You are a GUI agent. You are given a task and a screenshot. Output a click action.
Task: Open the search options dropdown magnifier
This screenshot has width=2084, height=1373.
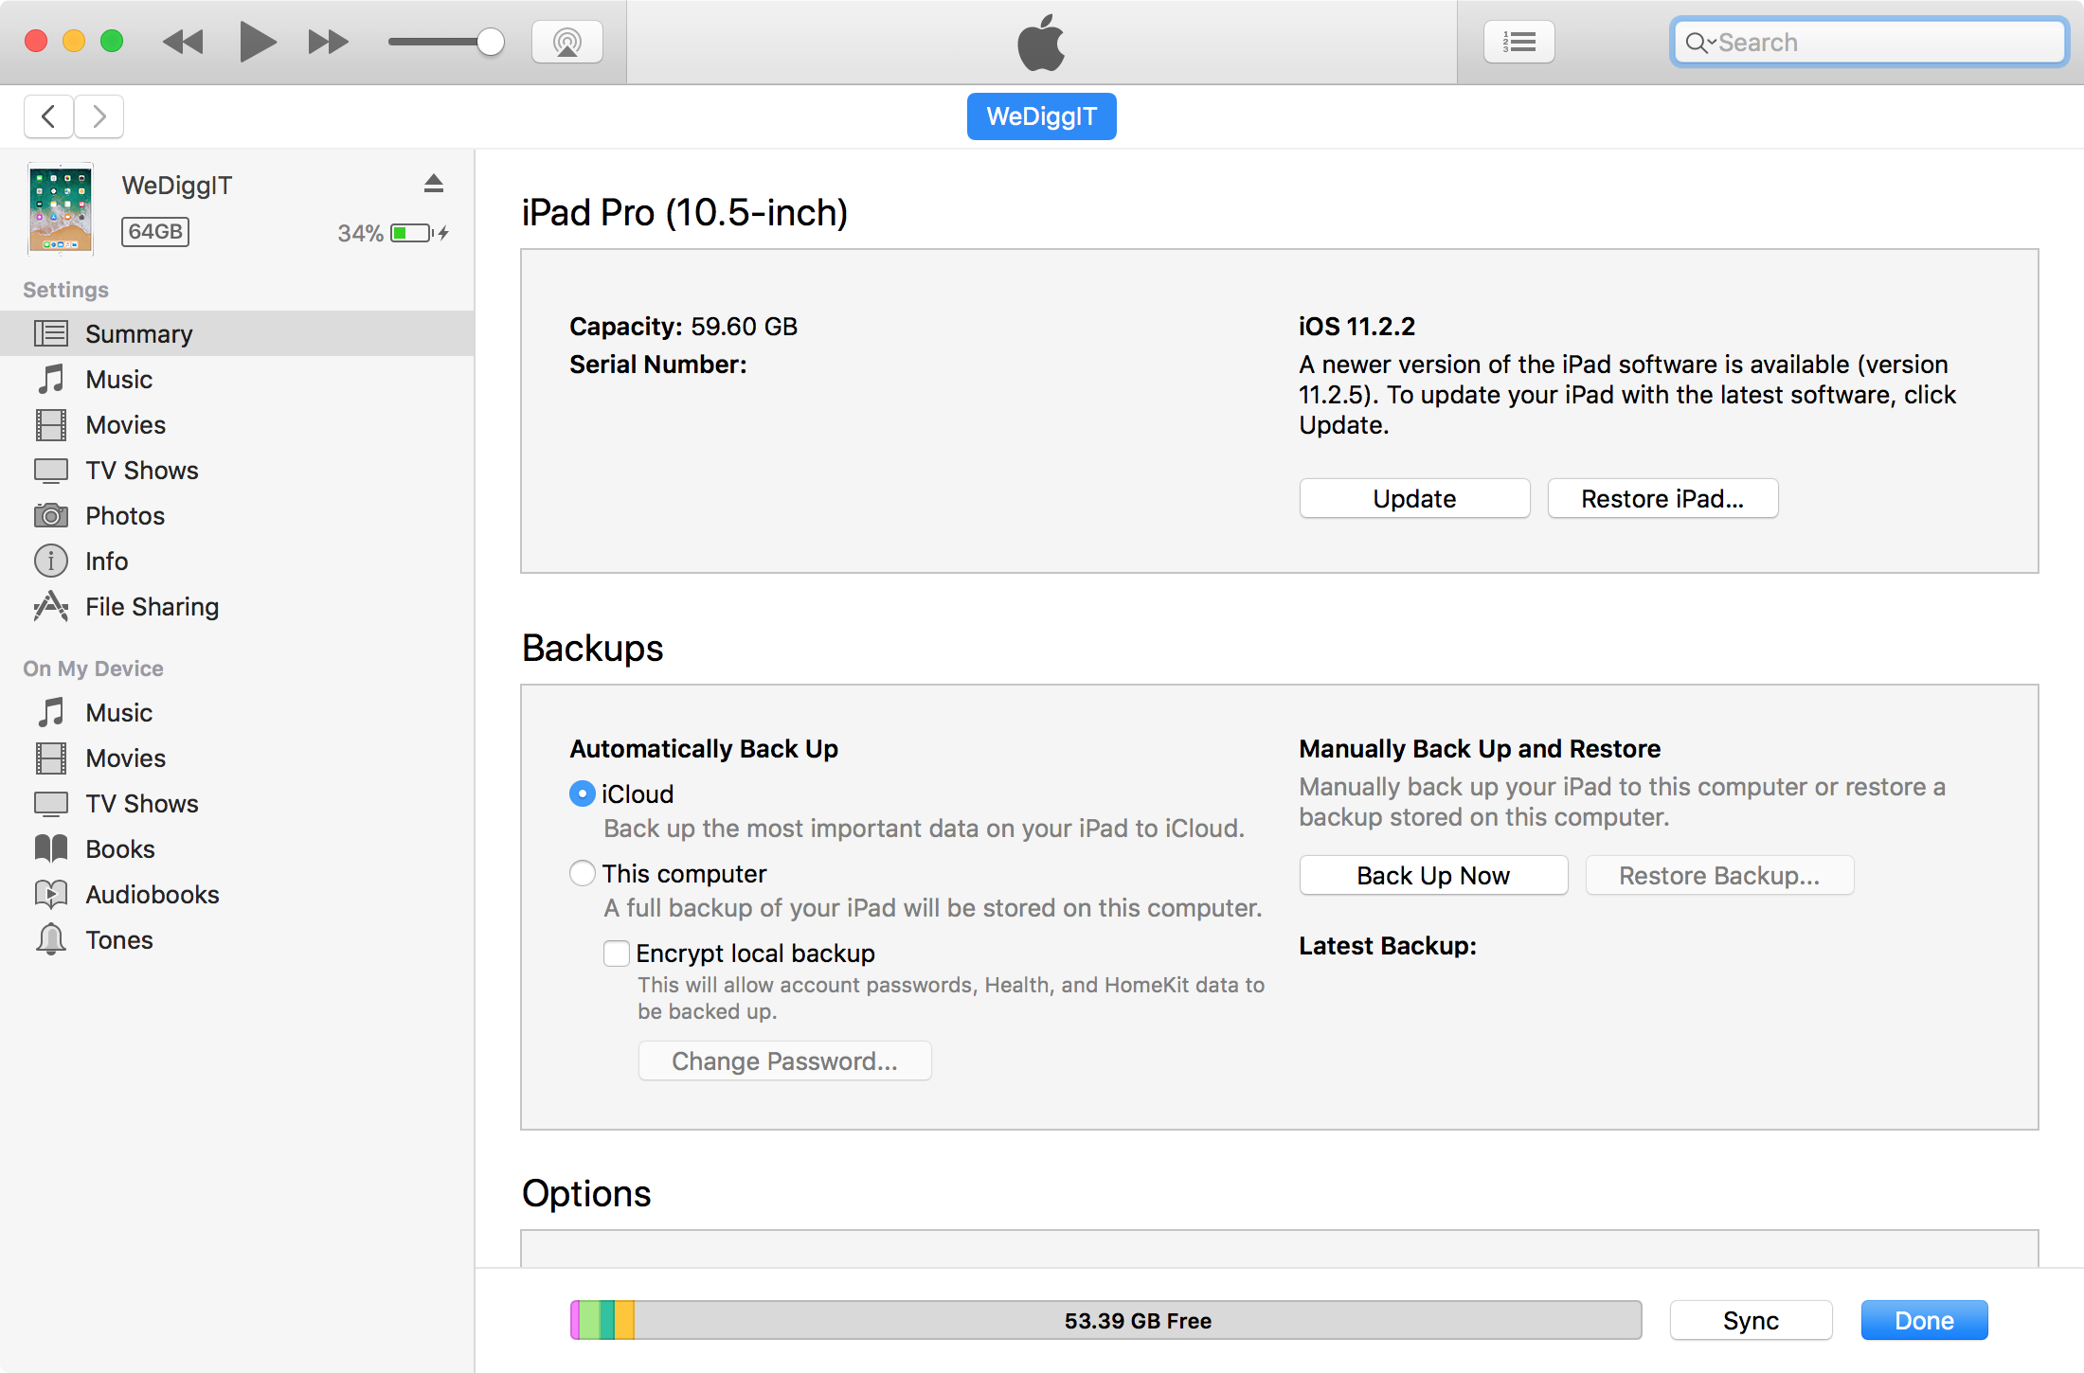point(1699,43)
